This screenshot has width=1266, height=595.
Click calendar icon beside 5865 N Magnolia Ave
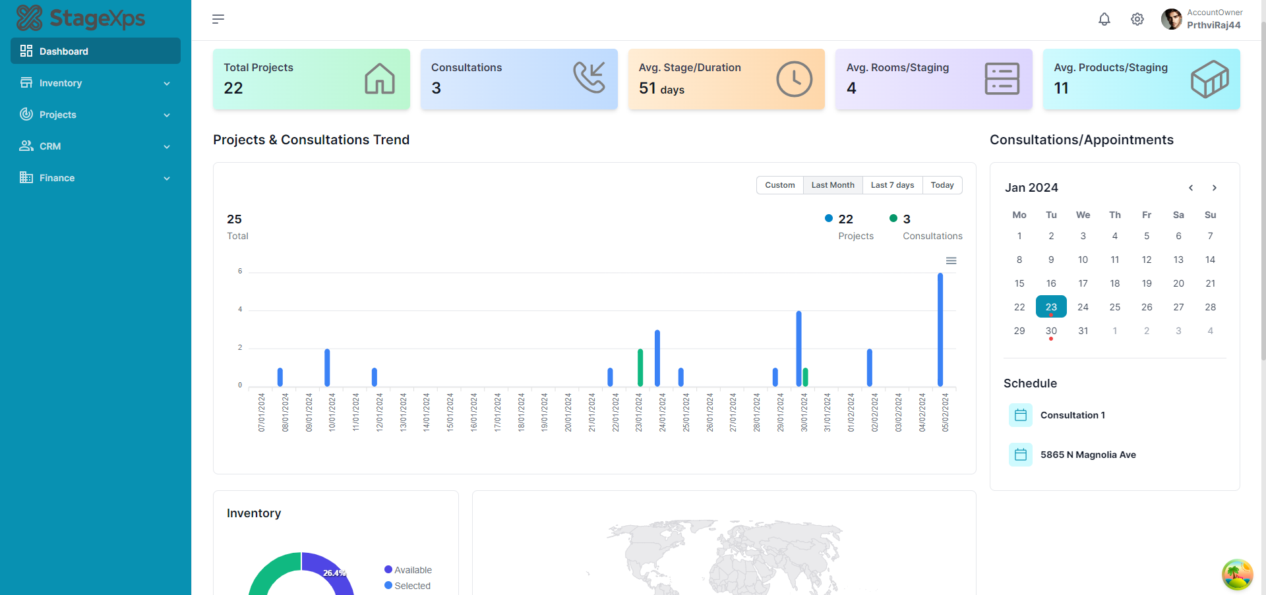(1020, 455)
